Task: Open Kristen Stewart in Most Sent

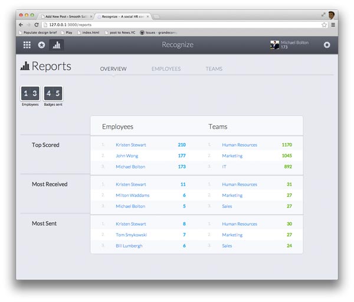Action: [x=131, y=224]
